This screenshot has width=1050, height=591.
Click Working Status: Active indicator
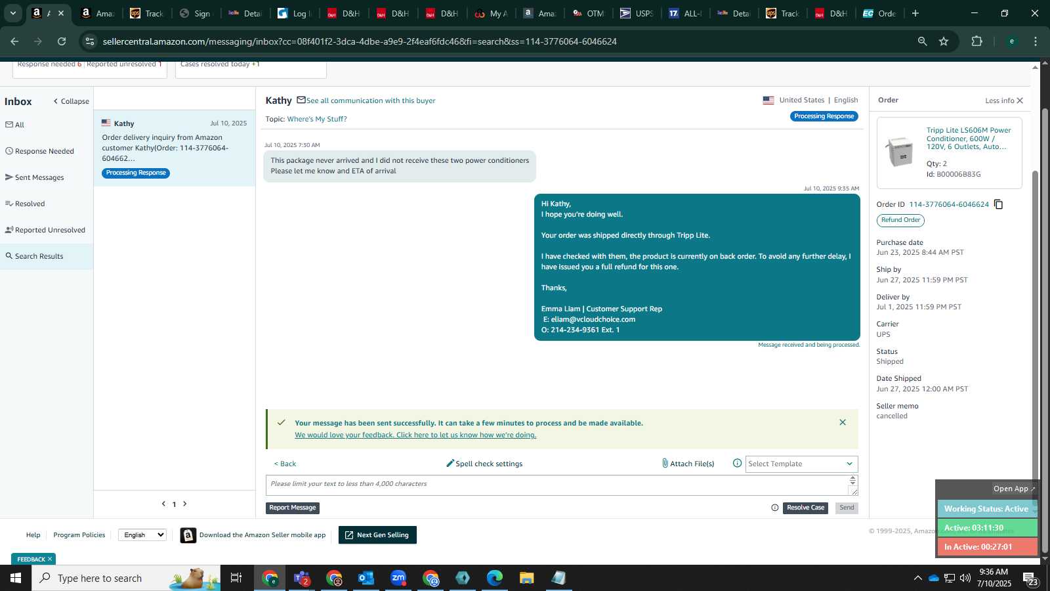[x=986, y=509]
